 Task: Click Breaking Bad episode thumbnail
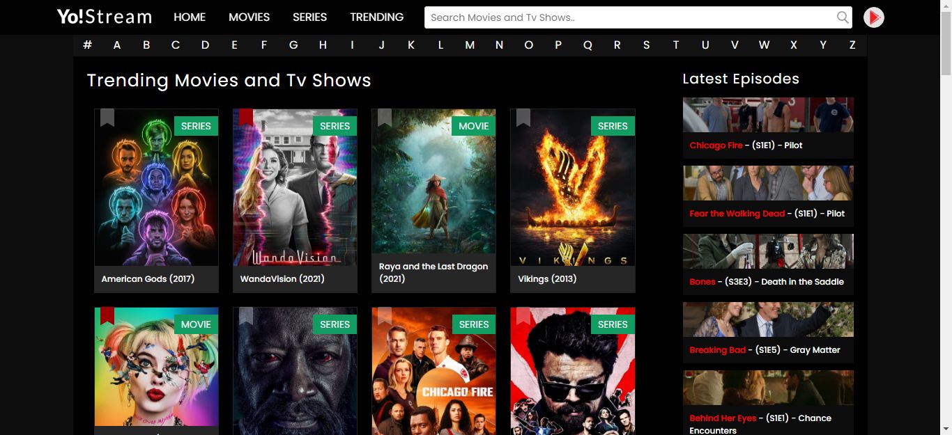(768, 319)
